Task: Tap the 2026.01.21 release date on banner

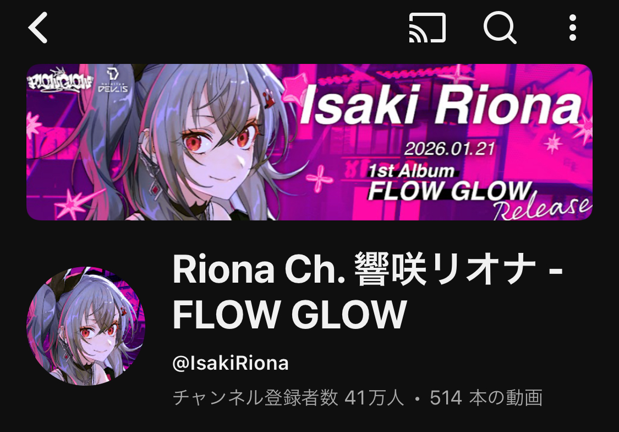Action: 450,149
